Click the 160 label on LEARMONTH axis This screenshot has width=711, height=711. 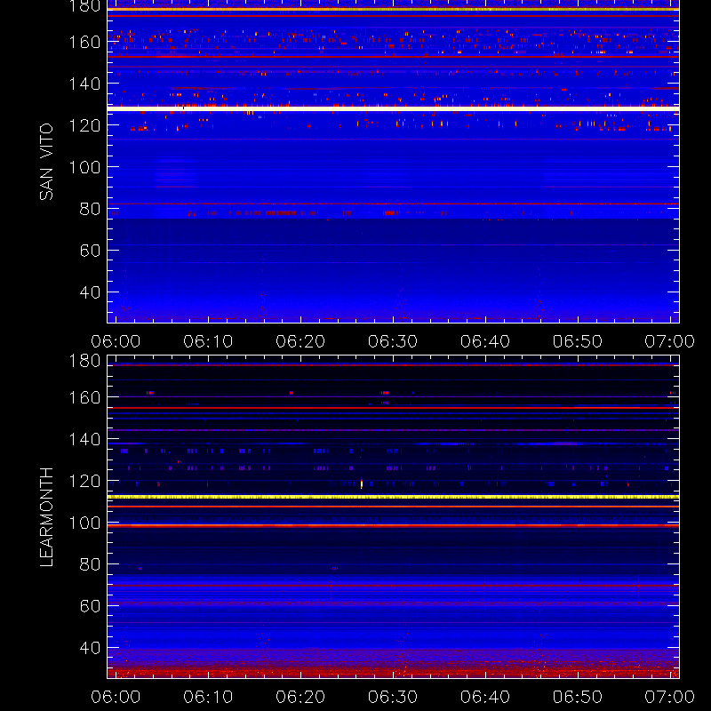(84, 397)
